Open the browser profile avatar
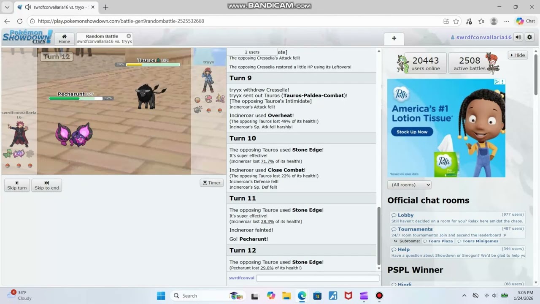 click(494, 21)
